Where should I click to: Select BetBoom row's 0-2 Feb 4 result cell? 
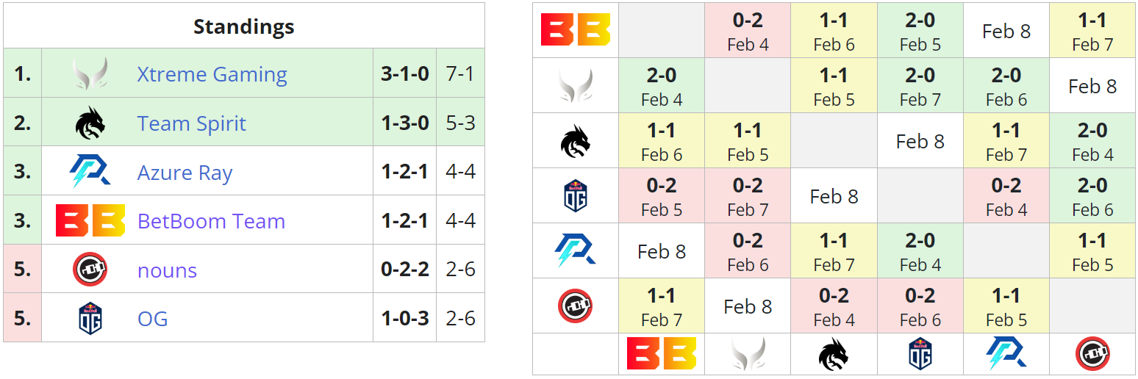(748, 31)
